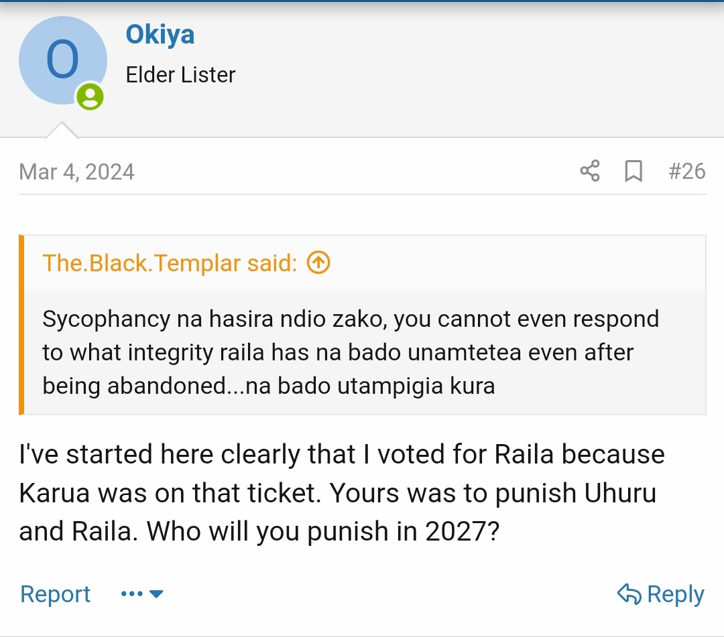The width and height of the screenshot is (724, 637).
Task: Click the green online status badge
Action: point(90,96)
